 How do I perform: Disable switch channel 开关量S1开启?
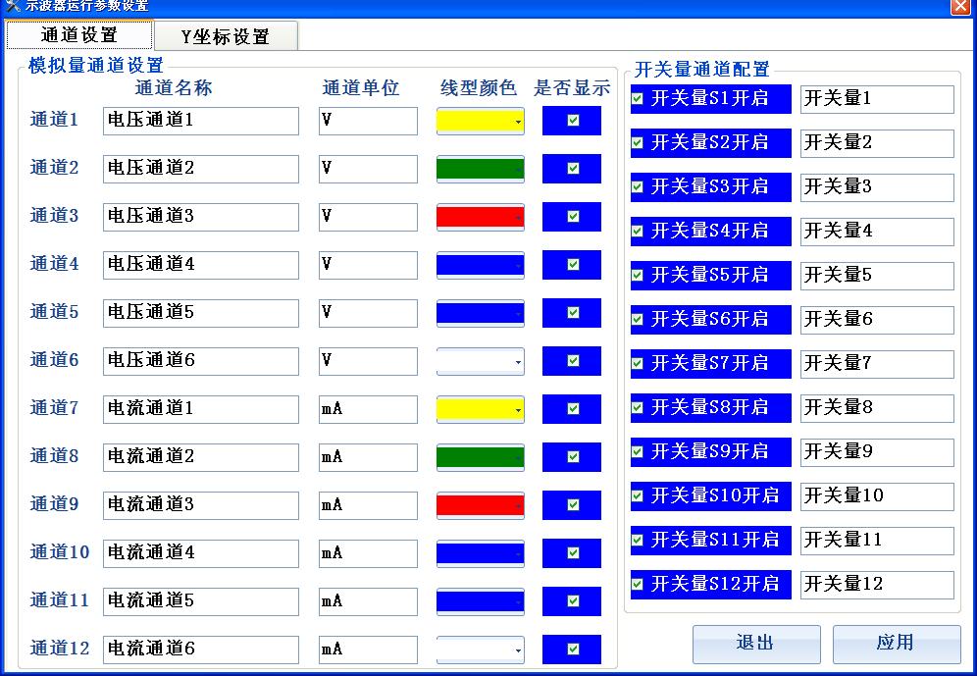click(639, 98)
